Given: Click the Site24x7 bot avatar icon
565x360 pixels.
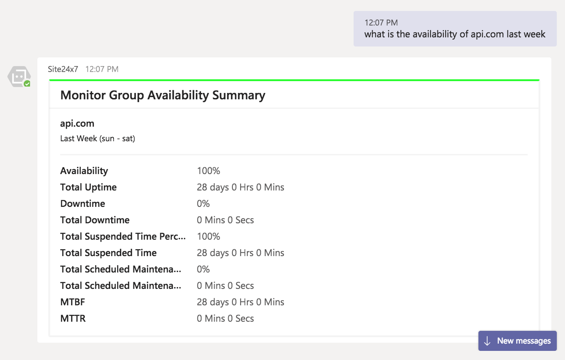Looking at the screenshot, I should tap(19, 76).
